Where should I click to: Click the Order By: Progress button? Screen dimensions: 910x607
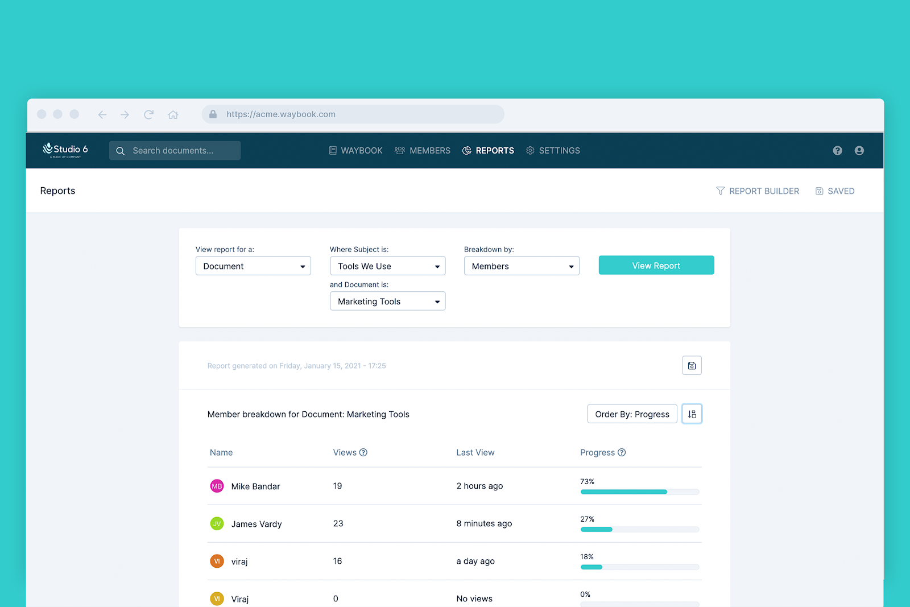[x=632, y=414]
